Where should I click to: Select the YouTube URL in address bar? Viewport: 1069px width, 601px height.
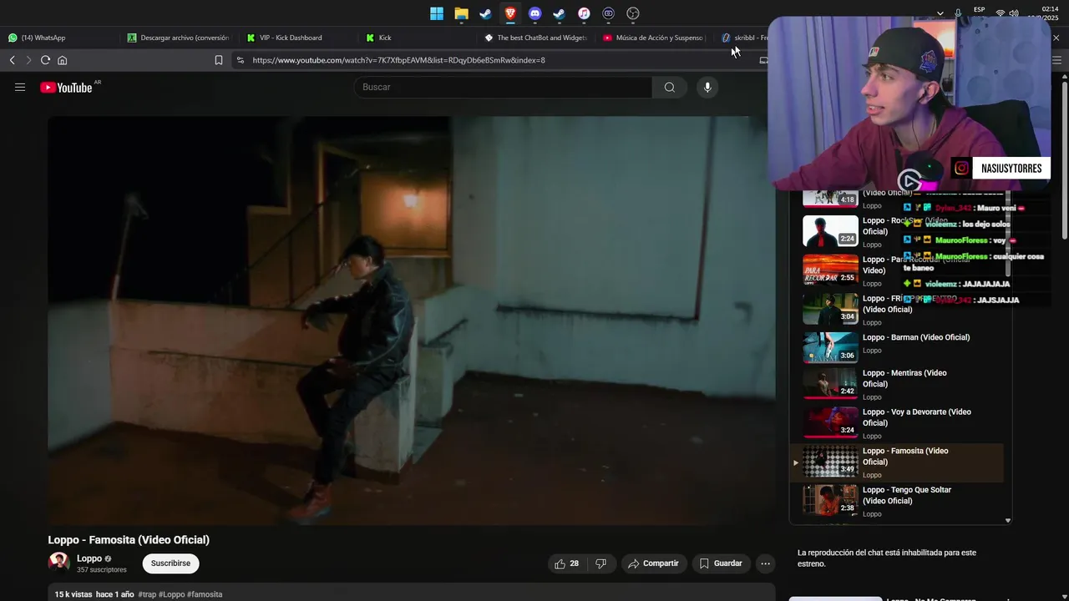tap(398, 60)
